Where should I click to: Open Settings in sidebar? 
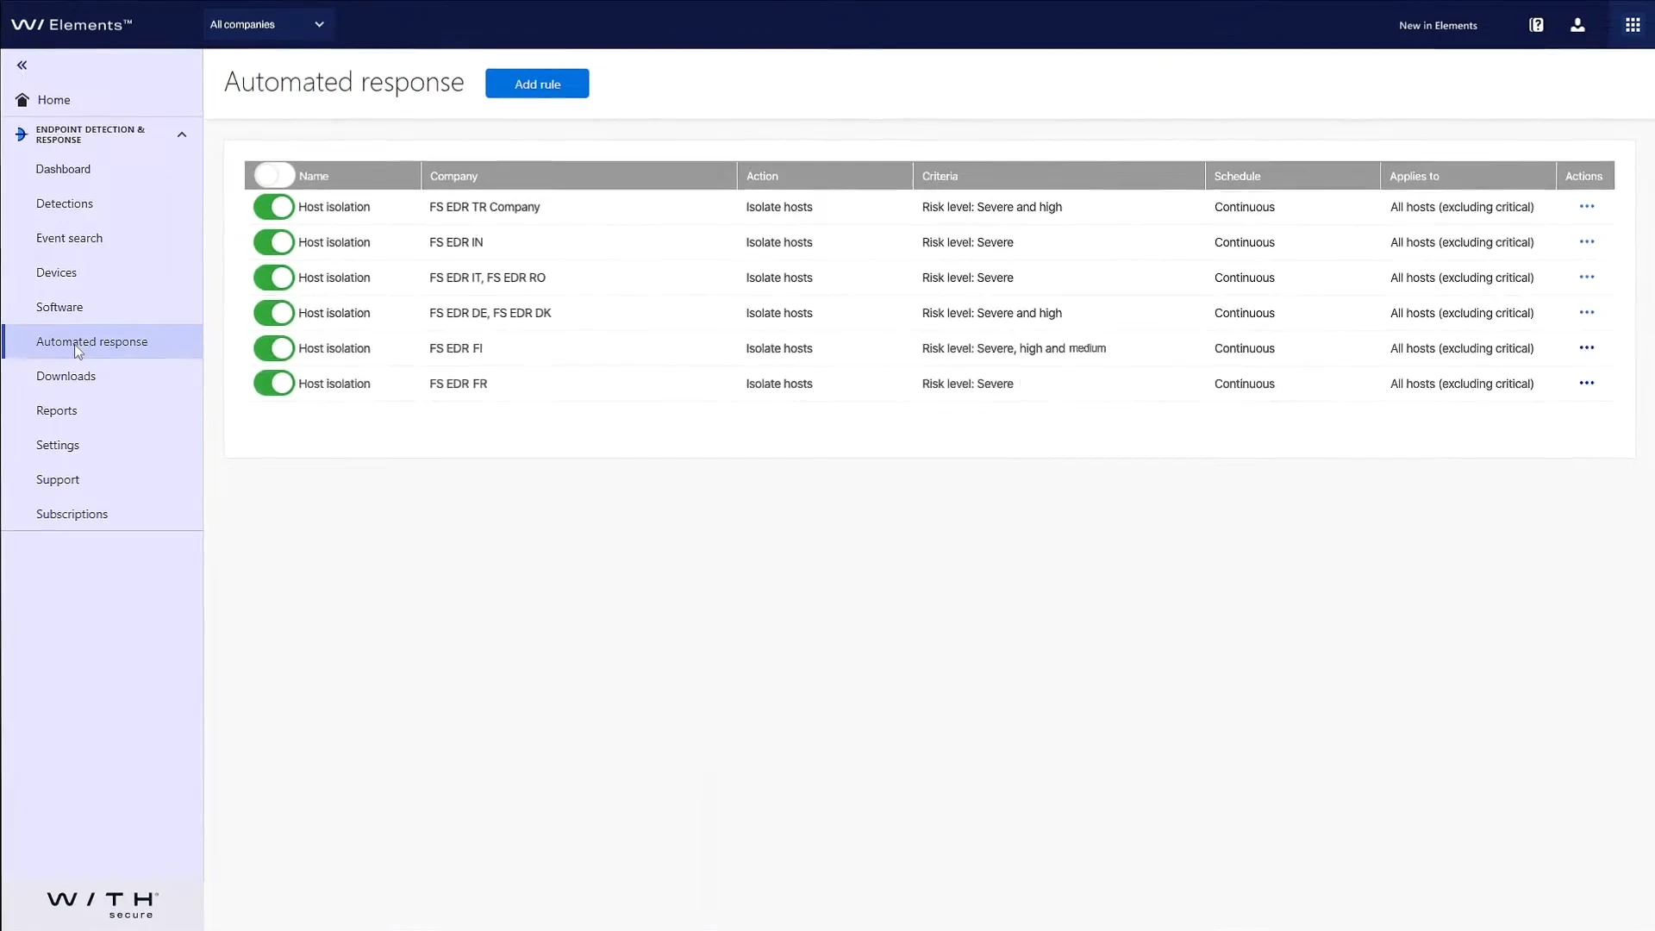(58, 445)
